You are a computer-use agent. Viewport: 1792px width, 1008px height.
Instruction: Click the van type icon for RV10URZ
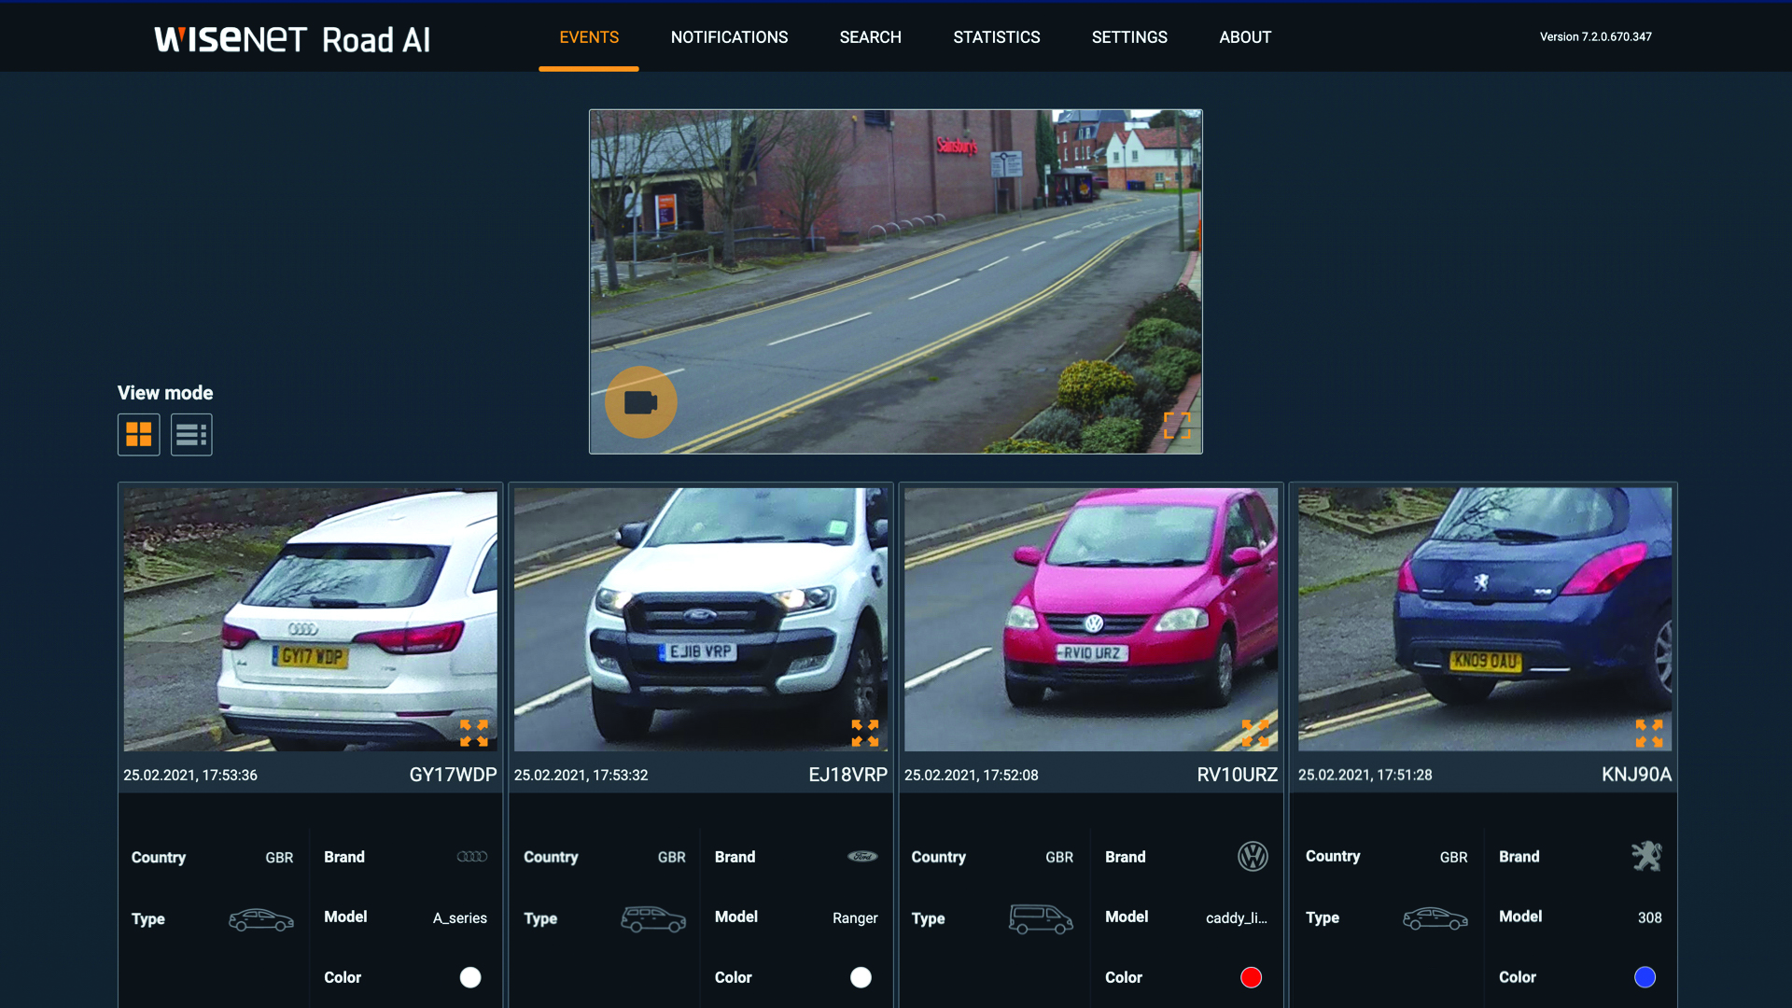point(1040,918)
